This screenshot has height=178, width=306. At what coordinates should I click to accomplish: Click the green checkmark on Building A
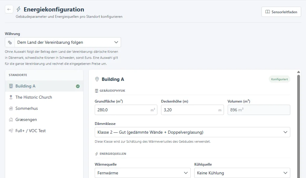pos(78,86)
